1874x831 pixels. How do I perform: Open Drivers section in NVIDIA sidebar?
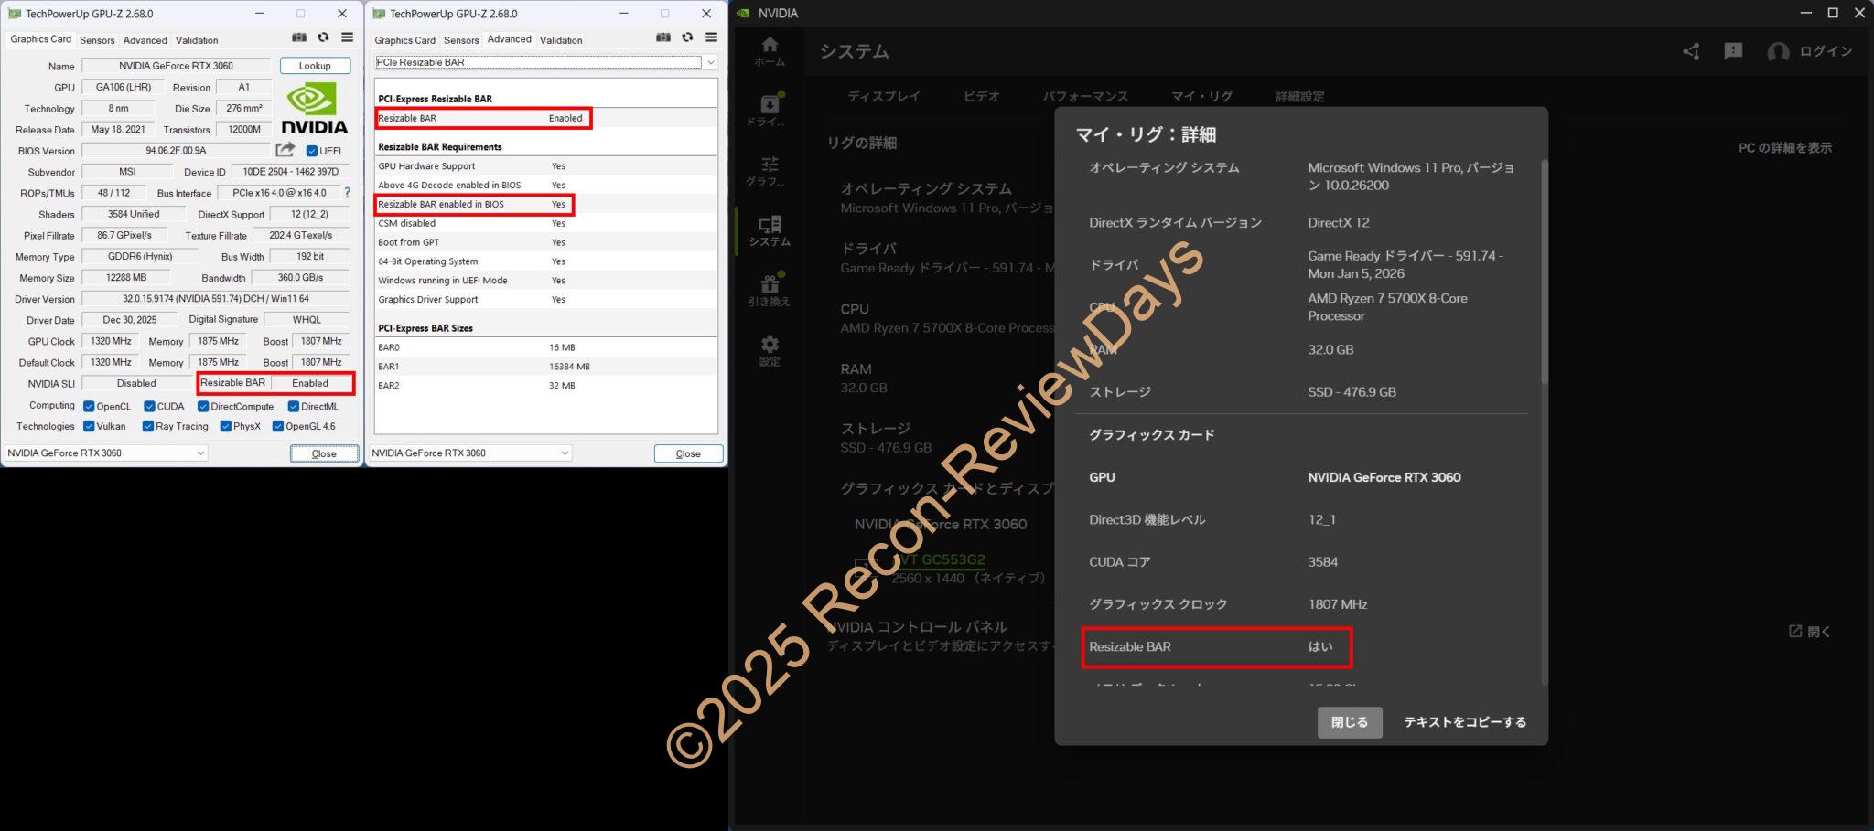tap(770, 110)
